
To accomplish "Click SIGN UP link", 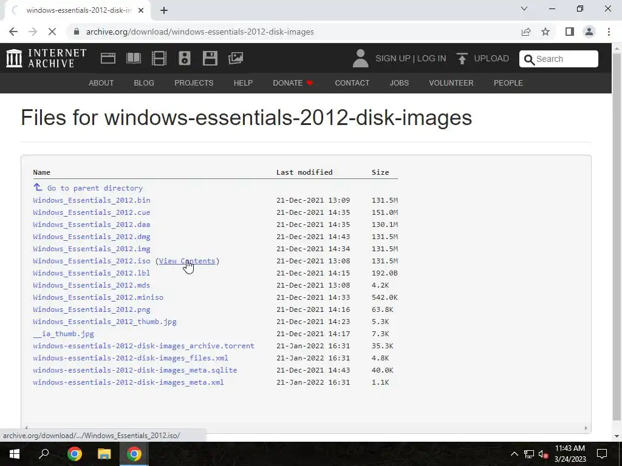I will [x=393, y=58].
